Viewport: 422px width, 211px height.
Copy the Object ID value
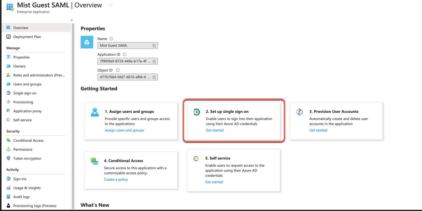(154, 77)
